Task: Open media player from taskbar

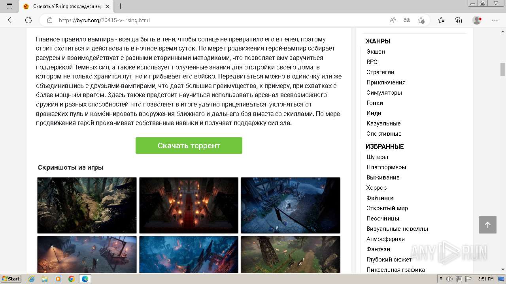Action: [58, 279]
